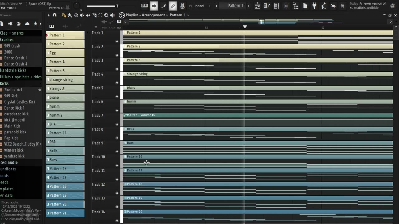The image size is (399, 224).
Task: Open the Mixer toolbar icon
Action: point(286,6)
